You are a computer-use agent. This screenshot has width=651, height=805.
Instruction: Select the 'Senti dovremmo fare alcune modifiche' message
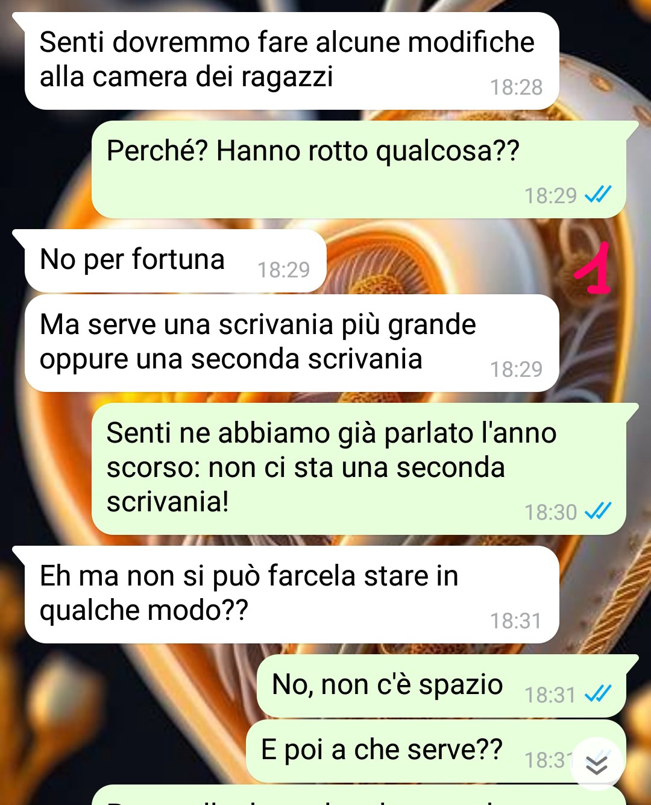[x=292, y=61]
